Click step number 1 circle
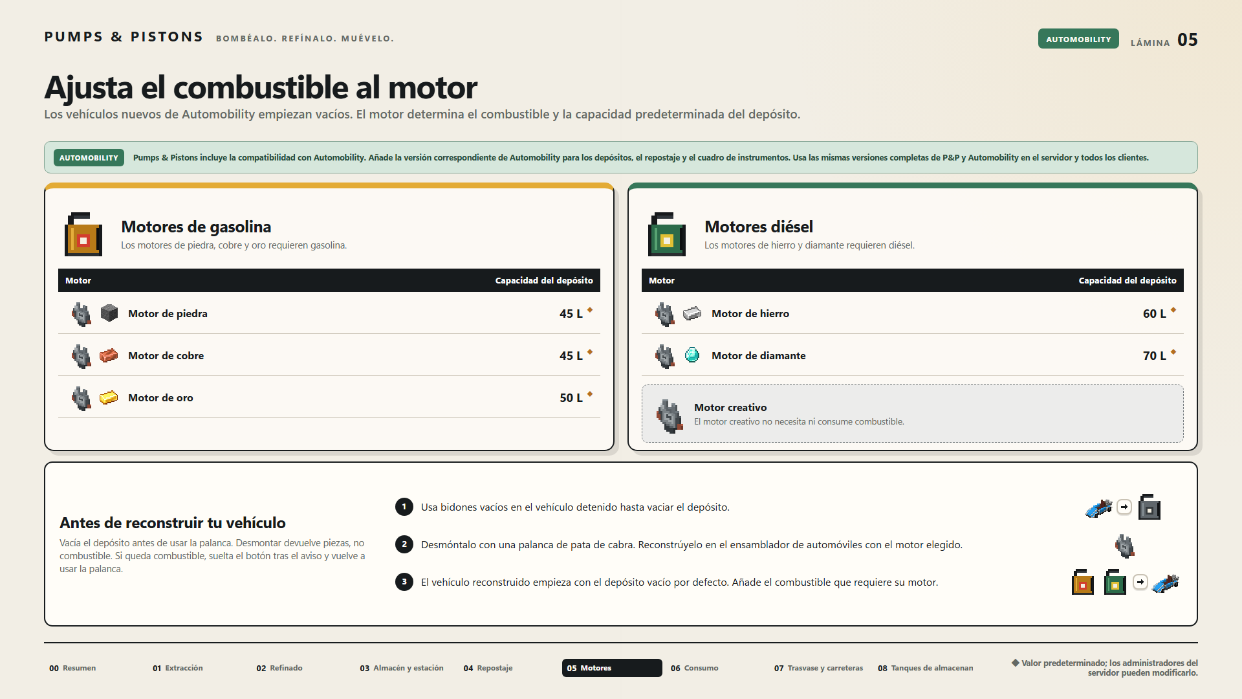 click(x=404, y=507)
